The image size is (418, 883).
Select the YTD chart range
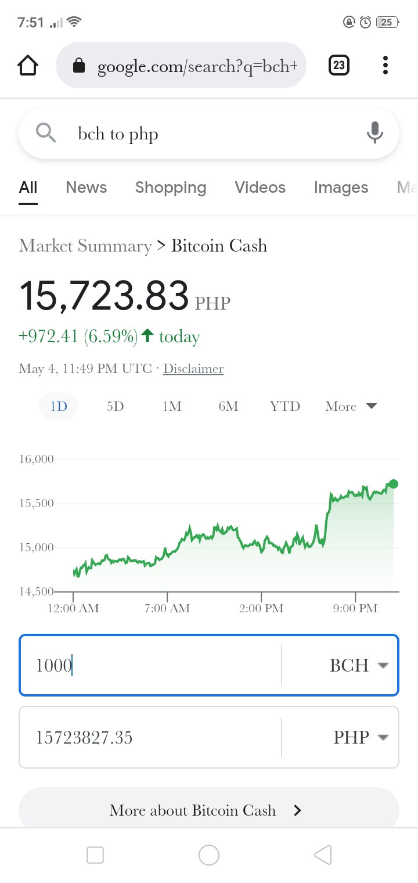pos(285,406)
